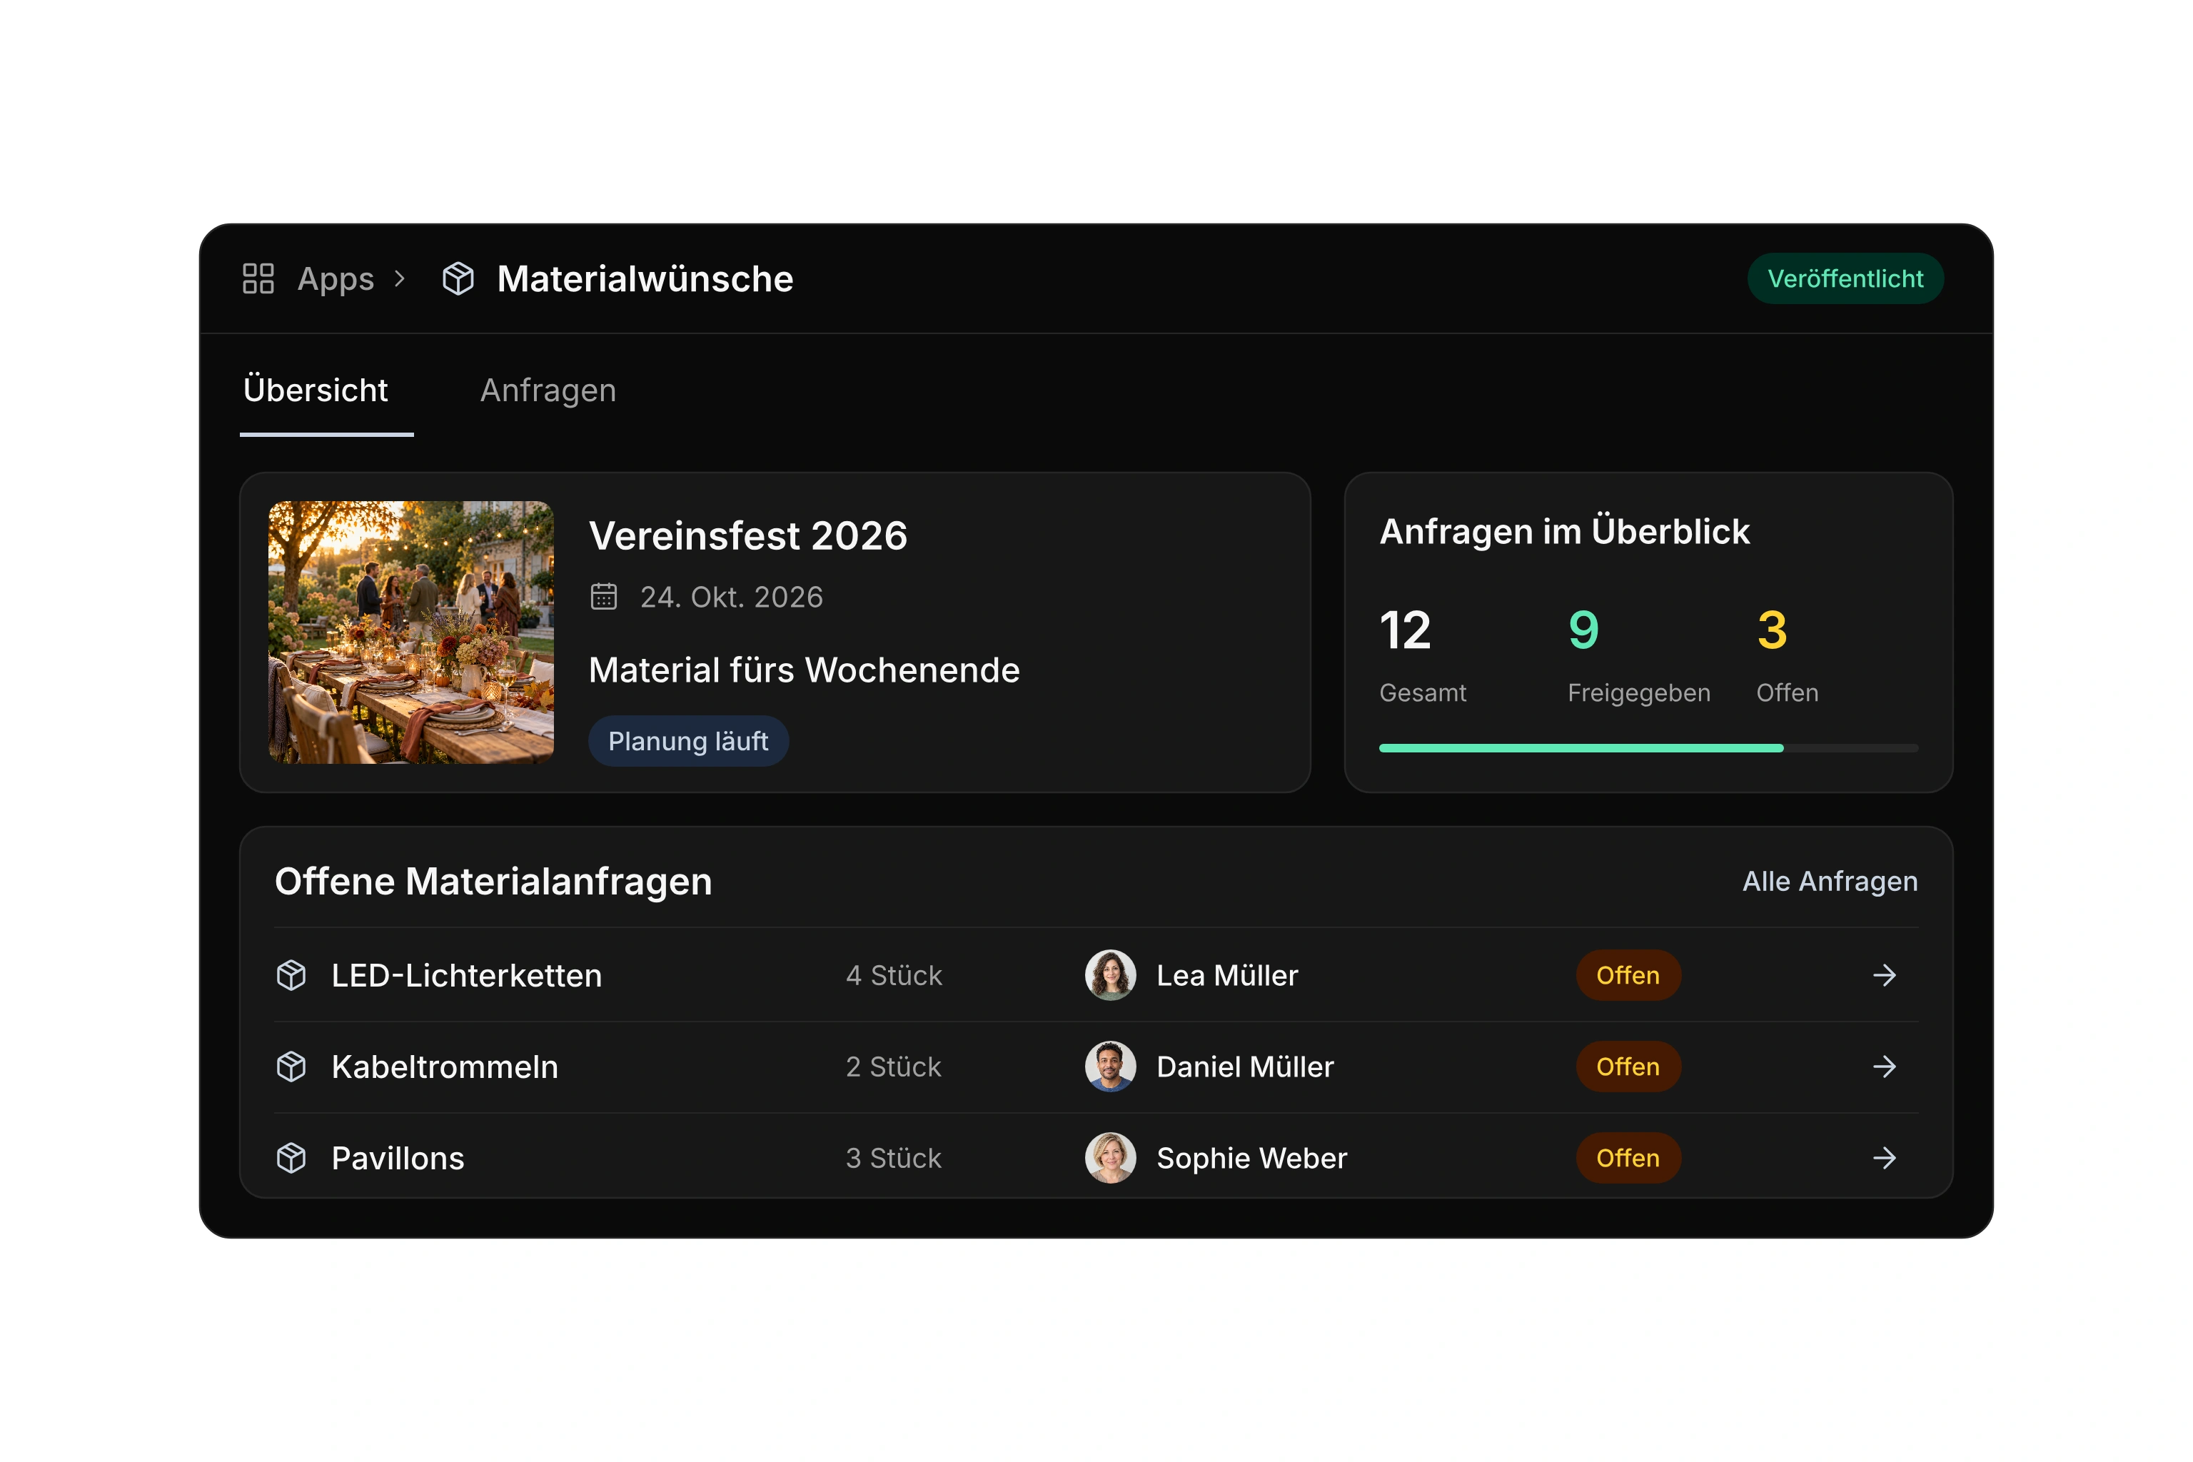Click the Materialwünsche heading text
2193x1462 pixels.
click(645, 279)
